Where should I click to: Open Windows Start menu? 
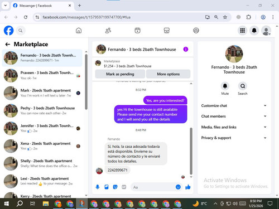click(7, 203)
